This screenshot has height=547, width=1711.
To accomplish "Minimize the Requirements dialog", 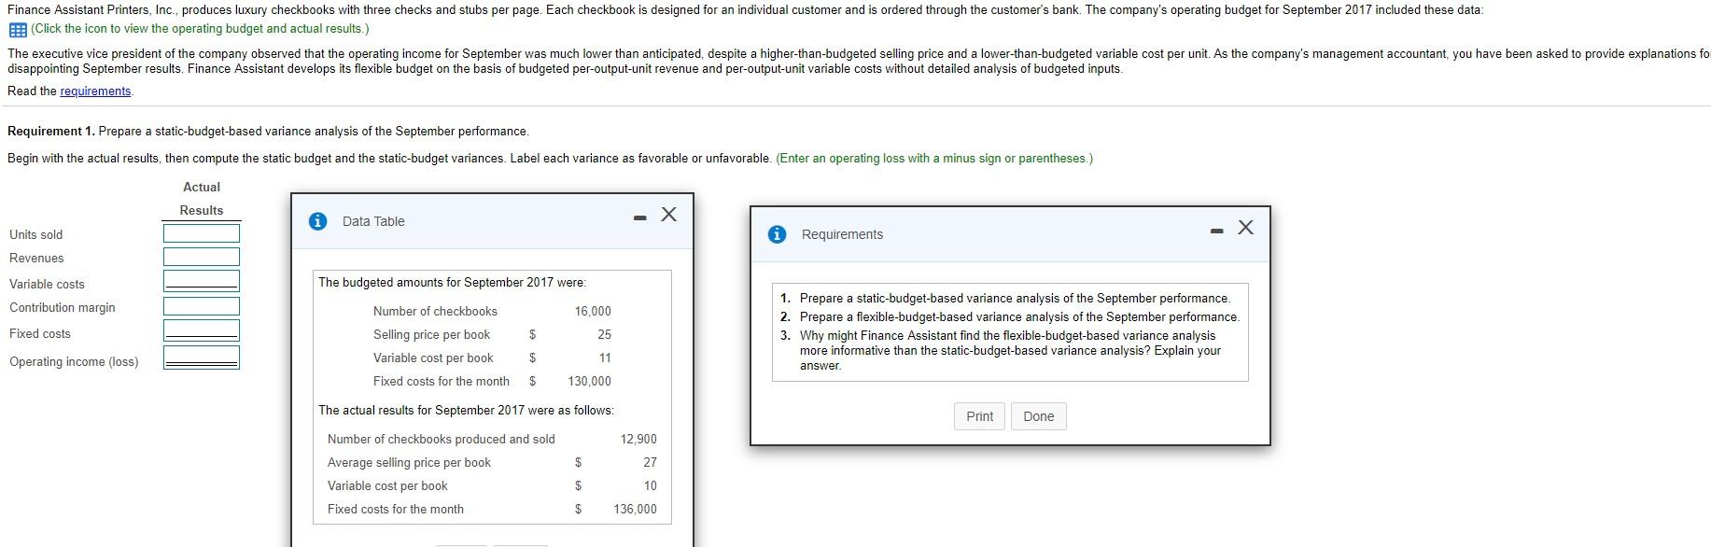I will (1216, 231).
